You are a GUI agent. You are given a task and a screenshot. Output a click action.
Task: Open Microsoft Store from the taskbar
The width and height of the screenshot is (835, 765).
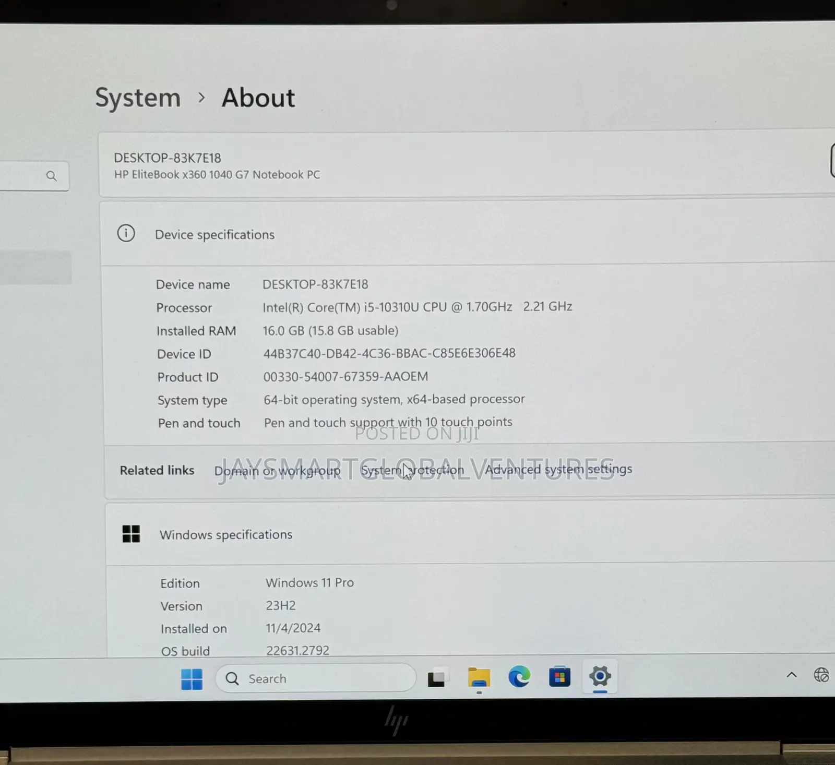coord(559,677)
